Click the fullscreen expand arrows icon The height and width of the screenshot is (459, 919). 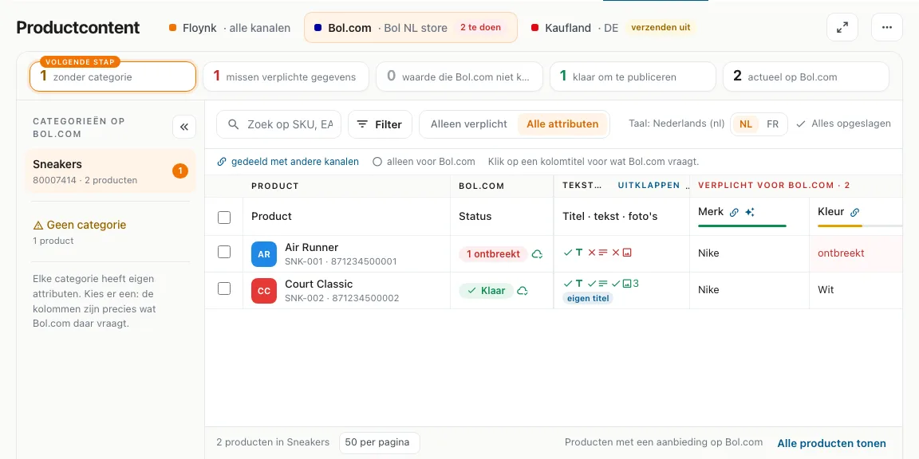click(x=842, y=28)
